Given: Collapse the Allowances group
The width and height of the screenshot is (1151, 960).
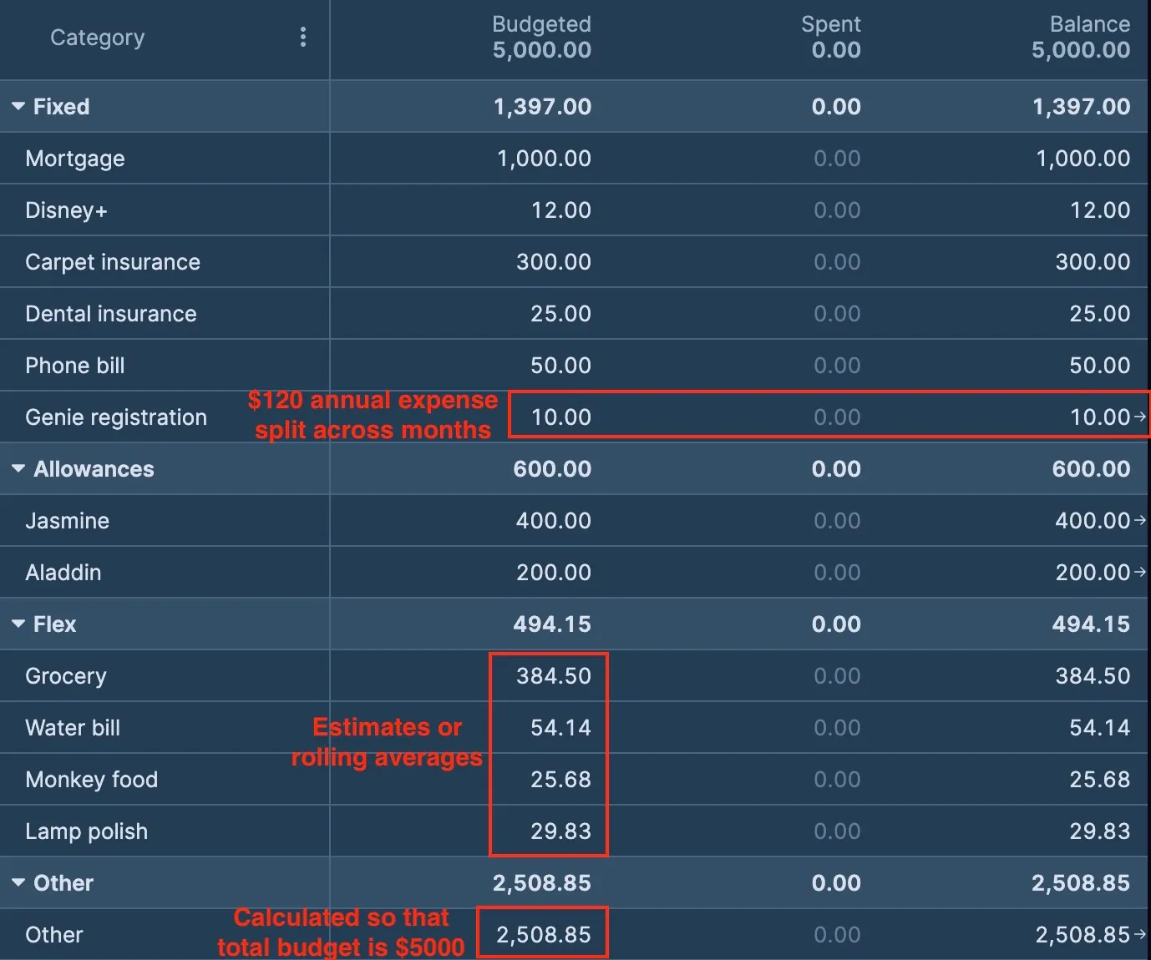Looking at the screenshot, I should point(17,468).
